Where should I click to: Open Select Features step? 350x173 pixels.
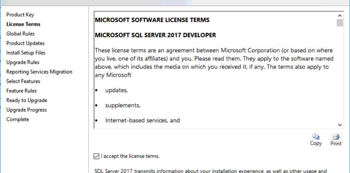pyautogui.click(x=23, y=81)
